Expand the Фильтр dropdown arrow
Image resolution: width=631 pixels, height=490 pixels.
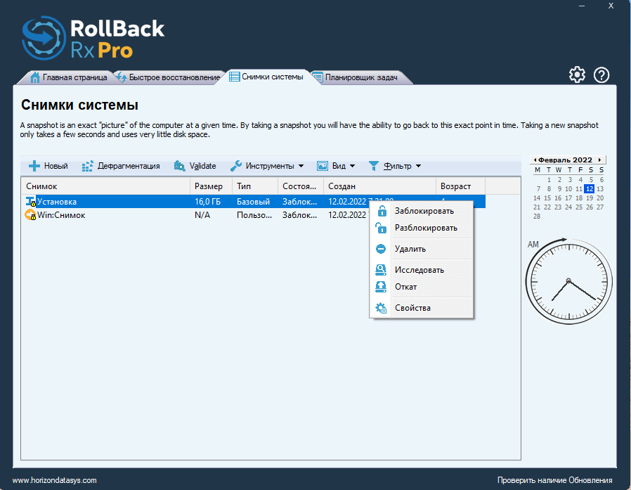pyautogui.click(x=418, y=166)
